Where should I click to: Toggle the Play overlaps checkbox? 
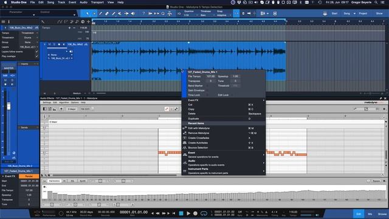[x=36, y=57]
